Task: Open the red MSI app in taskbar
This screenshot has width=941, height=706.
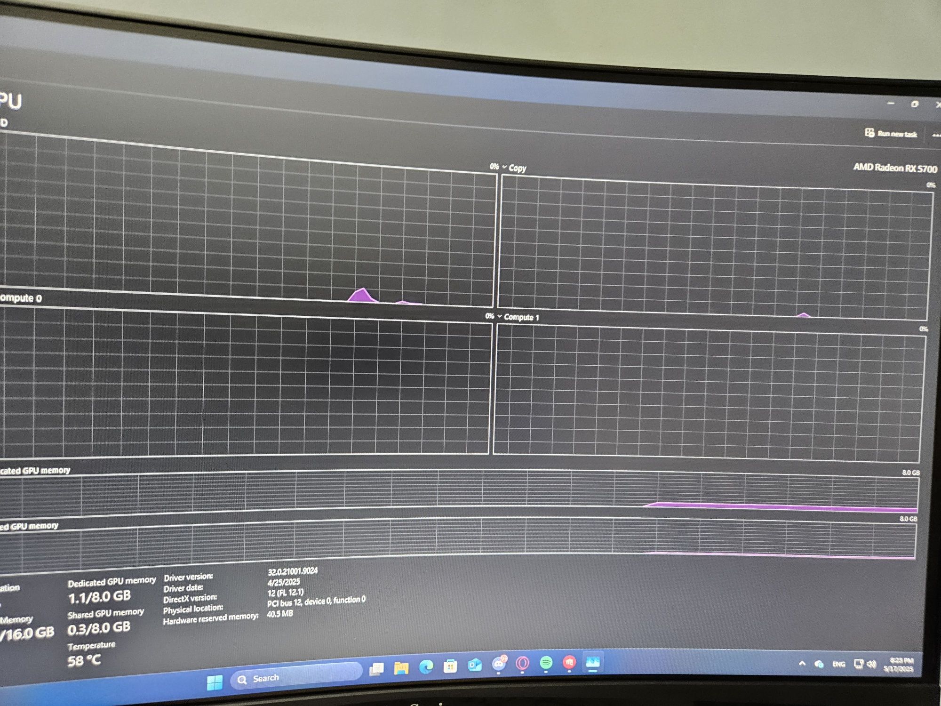Action: point(569,662)
